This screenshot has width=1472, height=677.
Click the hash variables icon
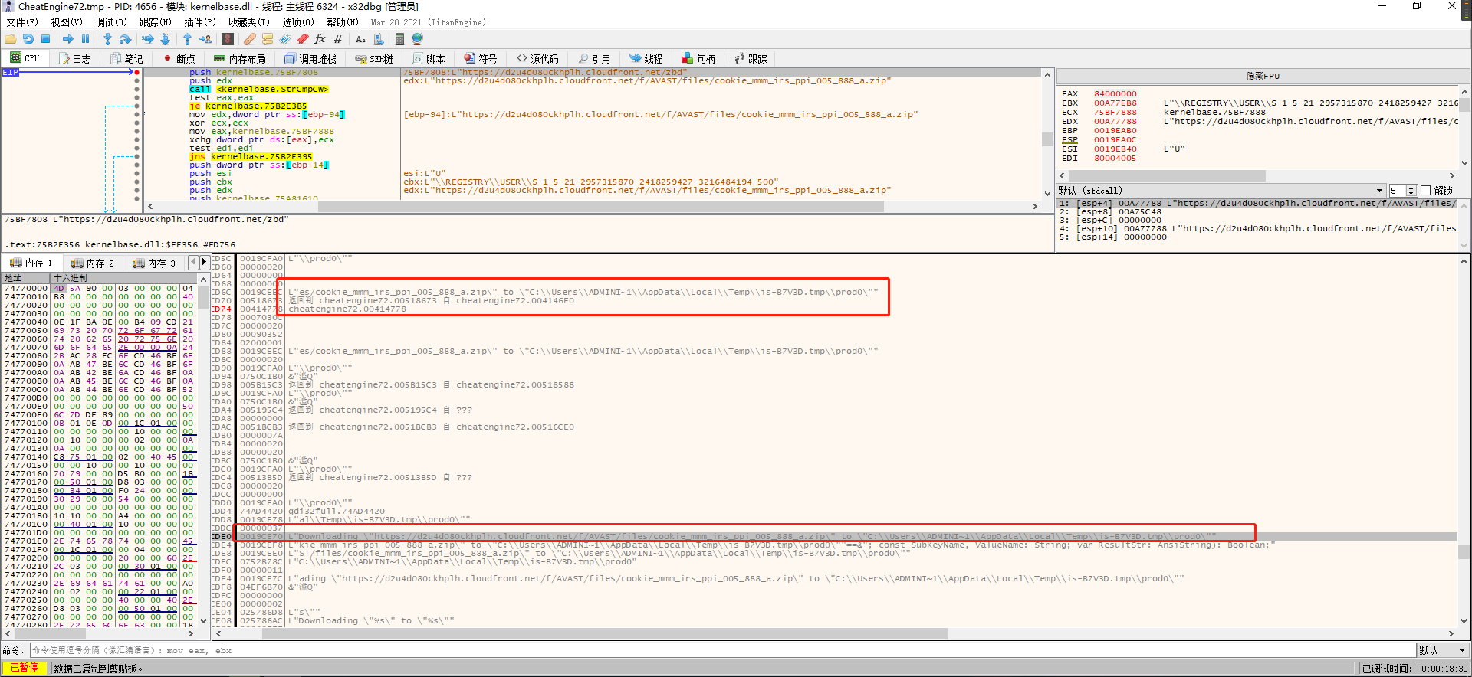tap(338, 39)
